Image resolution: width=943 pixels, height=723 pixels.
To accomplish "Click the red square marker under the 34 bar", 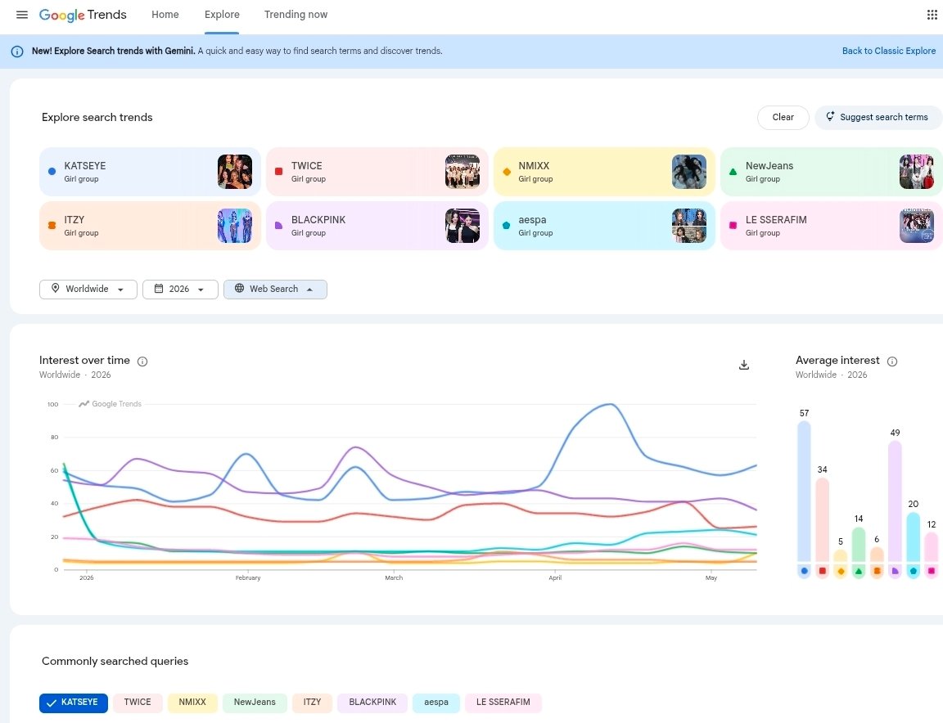I will pos(822,571).
